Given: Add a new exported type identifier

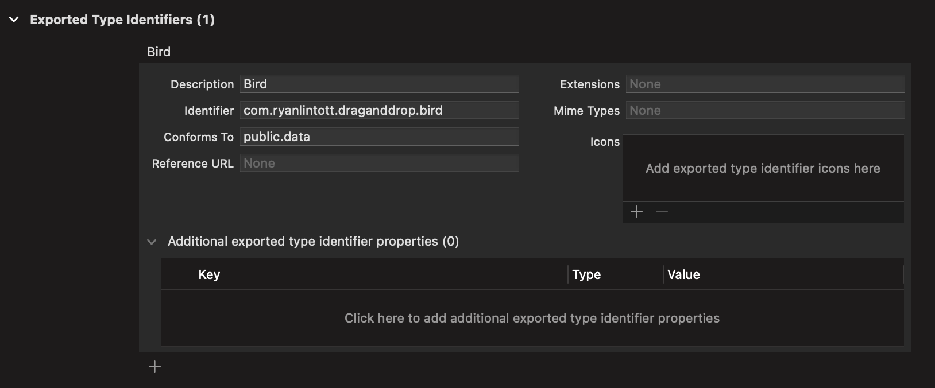Looking at the screenshot, I should 154,366.
